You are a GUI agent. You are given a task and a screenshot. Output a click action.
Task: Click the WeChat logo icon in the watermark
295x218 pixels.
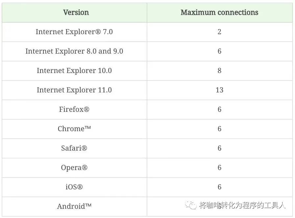click(191, 205)
